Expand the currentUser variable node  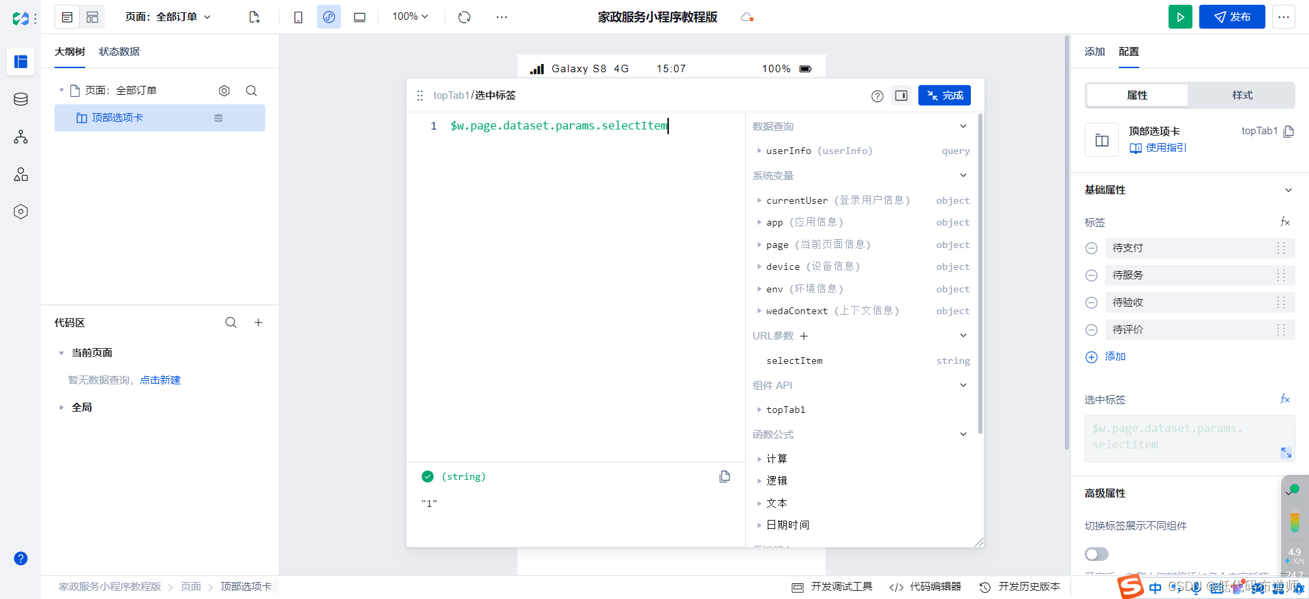pyautogui.click(x=759, y=200)
